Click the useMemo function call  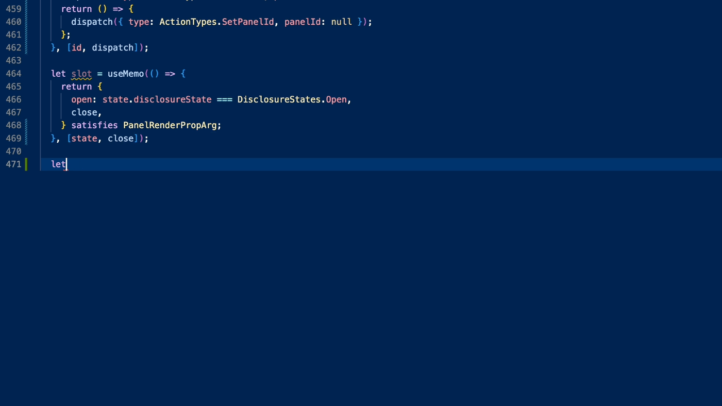coord(125,74)
